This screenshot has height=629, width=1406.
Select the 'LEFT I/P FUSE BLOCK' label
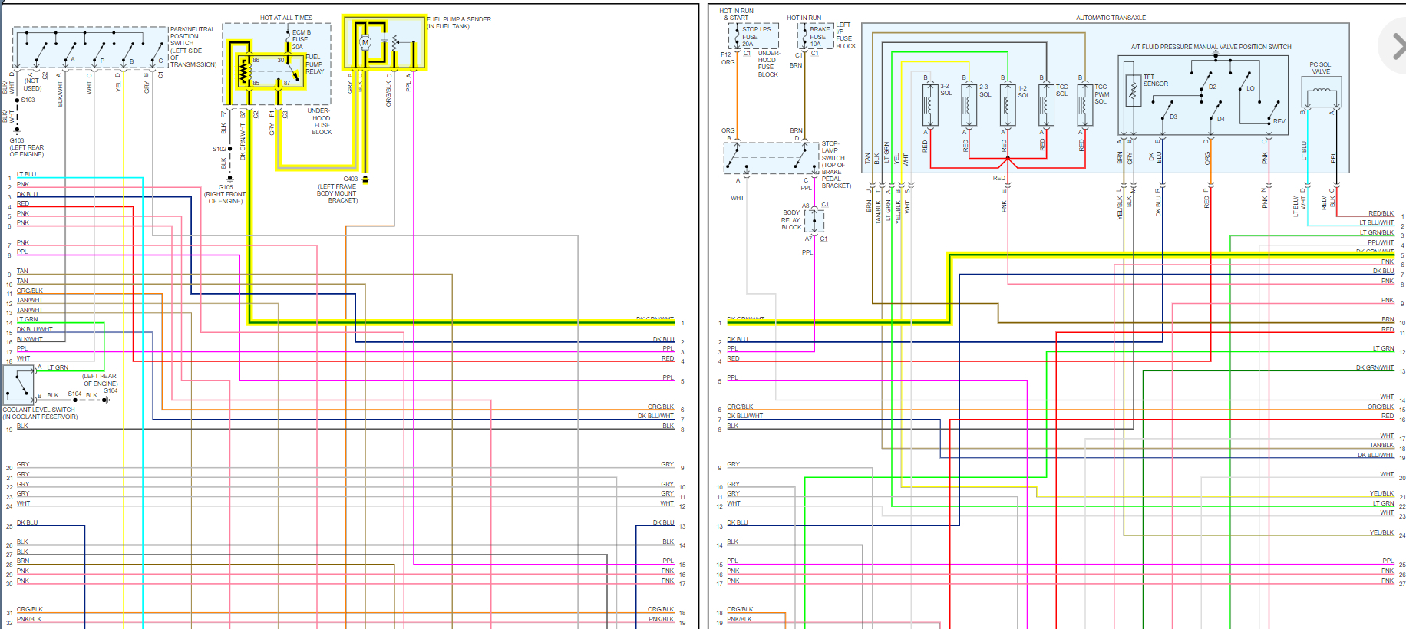tap(846, 35)
